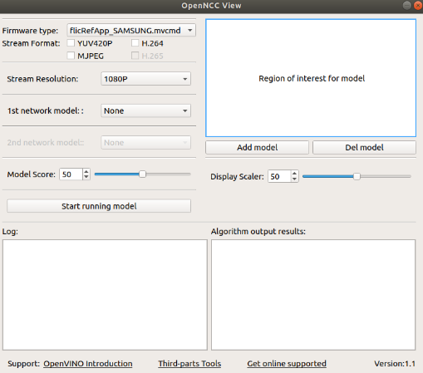This screenshot has height=373, width=423.
Task: Open the OpenVINO Introduction link
Action: point(88,364)
